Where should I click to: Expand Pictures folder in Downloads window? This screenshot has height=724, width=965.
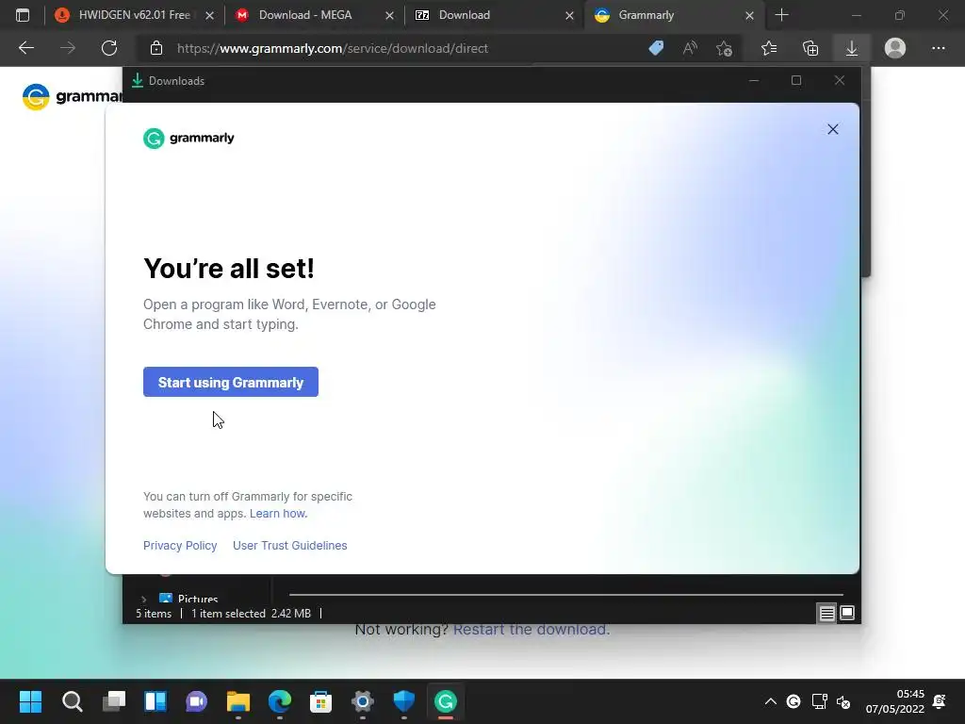(x=143, y=599)
